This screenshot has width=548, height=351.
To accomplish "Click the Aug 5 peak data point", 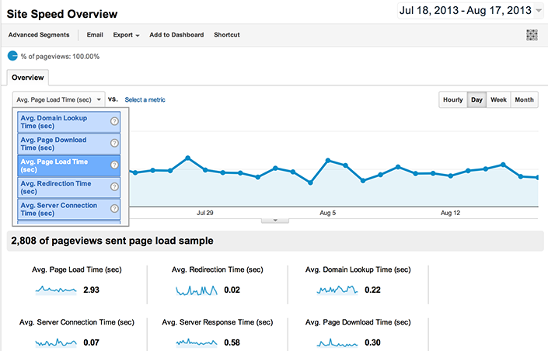I will (x=328, y=161).
